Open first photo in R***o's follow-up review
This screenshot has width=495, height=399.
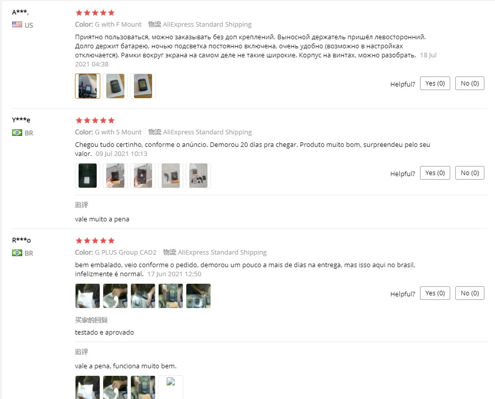coord(88,387)
